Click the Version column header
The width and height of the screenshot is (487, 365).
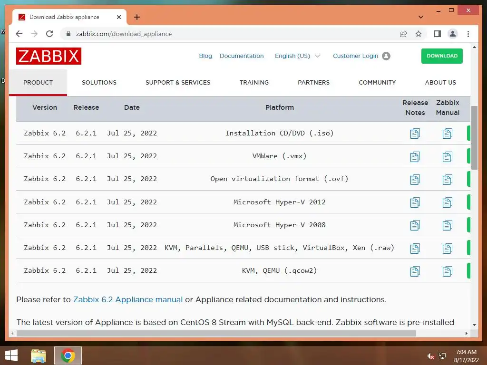coord(45,107)
